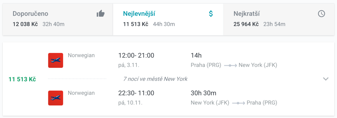Screen dimensions: 337x118
Task: Click Norwegian airline logo for outbound flight
Action: click(x=56, y=60)
